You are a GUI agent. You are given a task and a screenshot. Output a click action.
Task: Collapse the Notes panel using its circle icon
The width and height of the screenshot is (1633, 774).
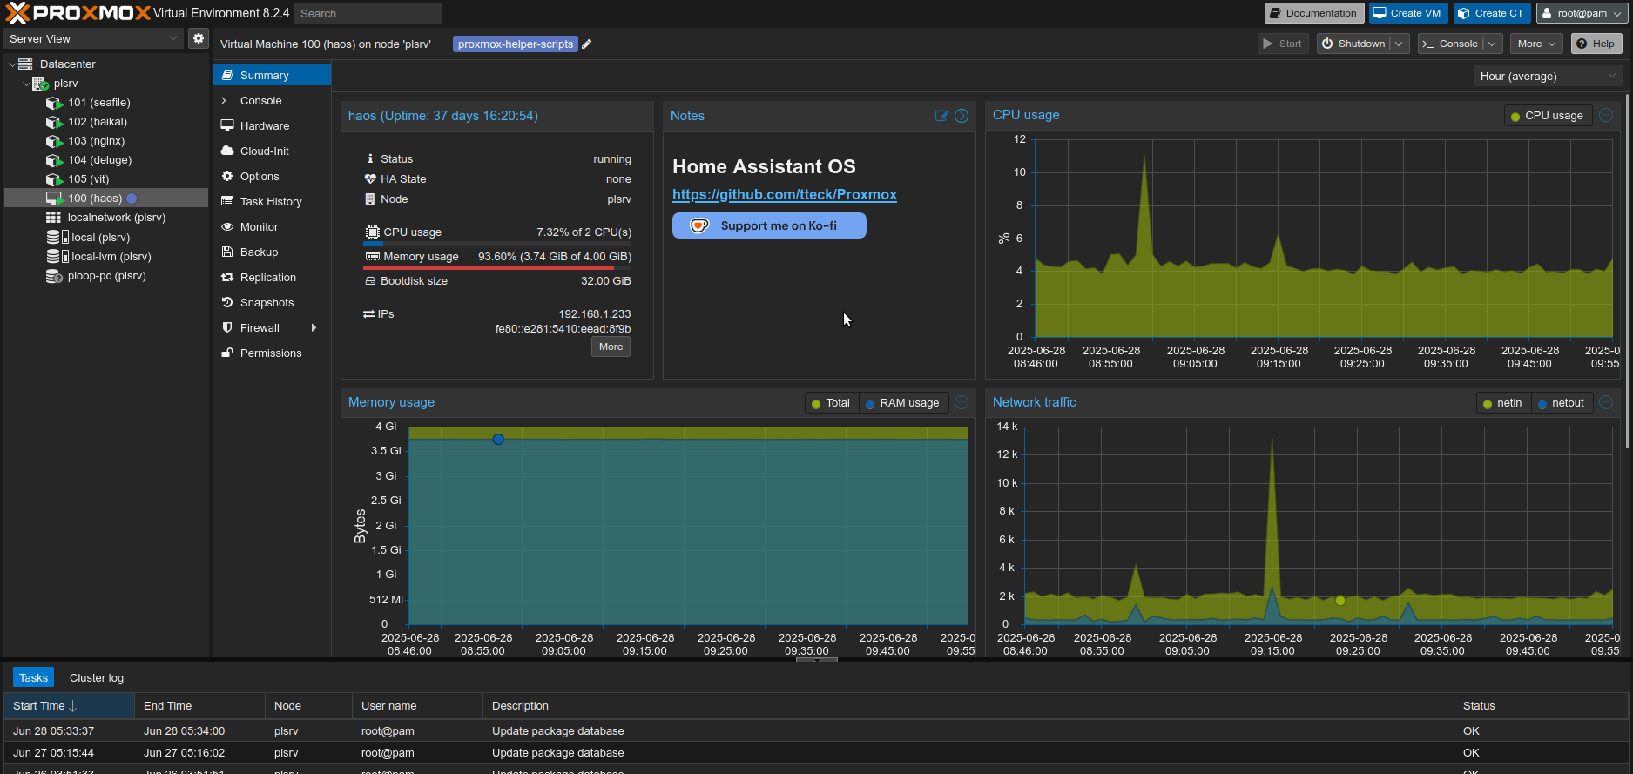962,116
